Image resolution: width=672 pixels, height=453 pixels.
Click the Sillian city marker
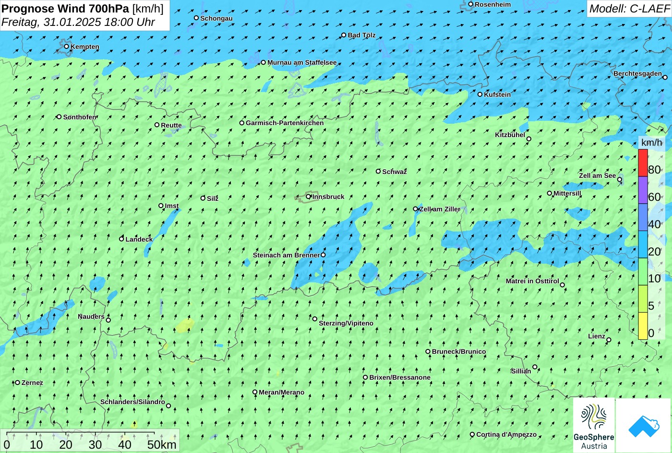[x=535, y=367]
